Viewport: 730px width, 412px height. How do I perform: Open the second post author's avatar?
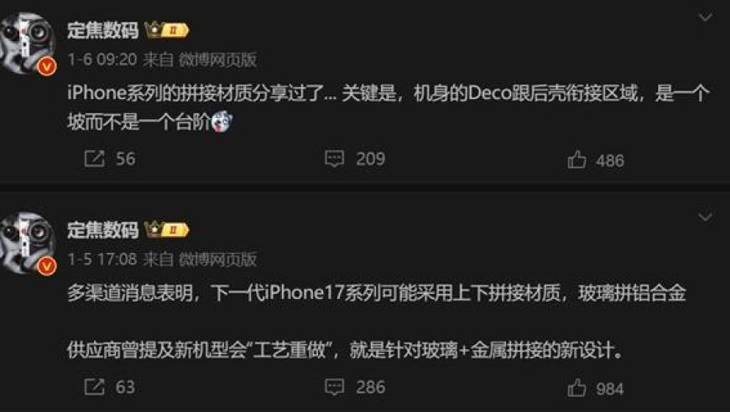point(27,243)
